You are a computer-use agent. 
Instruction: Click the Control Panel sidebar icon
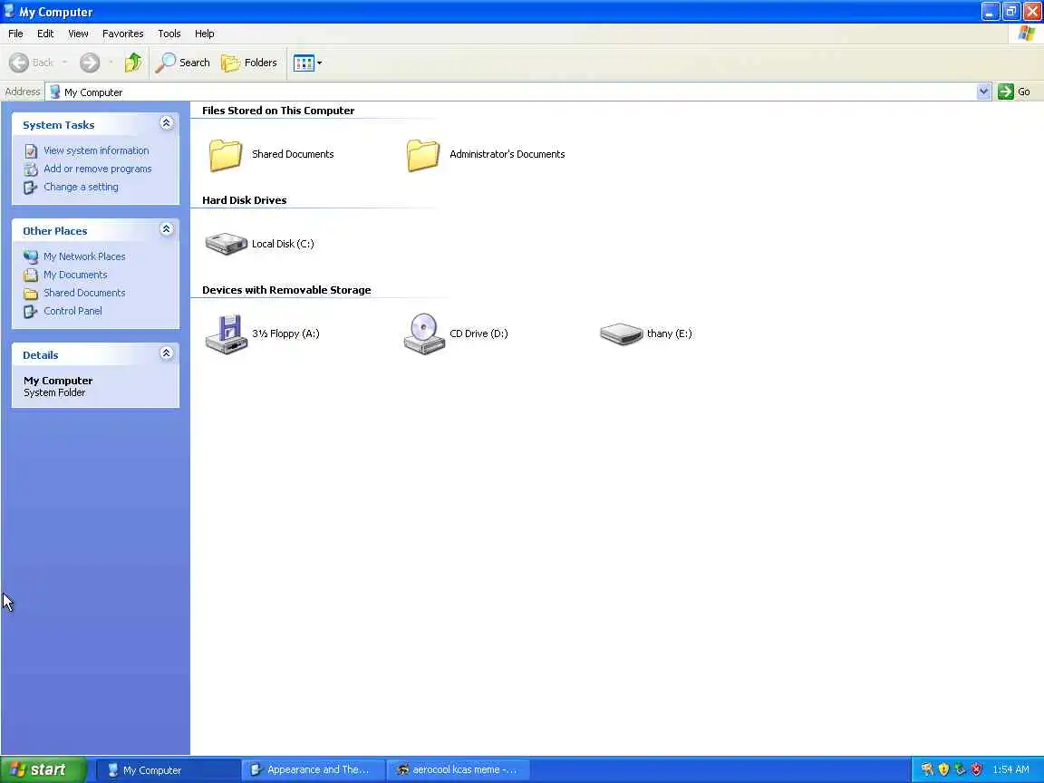(31, 311)
